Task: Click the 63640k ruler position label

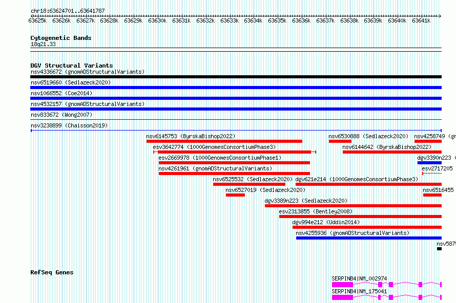Action: click(397, 20)
